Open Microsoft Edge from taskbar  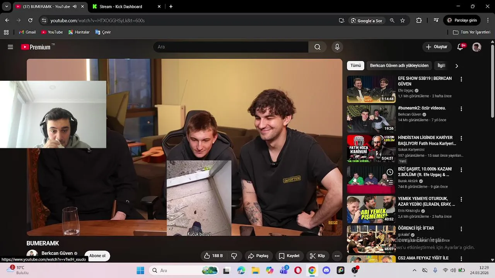[x=241, y=270]
